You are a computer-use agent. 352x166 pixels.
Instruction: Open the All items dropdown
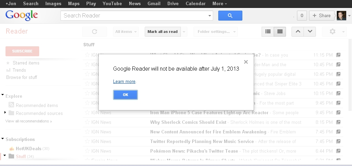pyautogui.click(x=126, y=32)
